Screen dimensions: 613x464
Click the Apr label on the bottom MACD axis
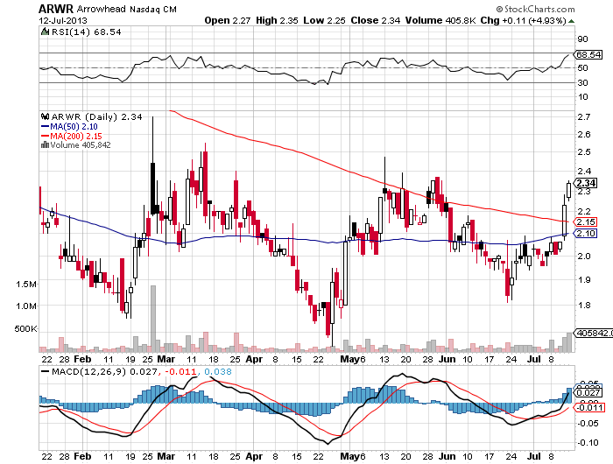point(254,456)
